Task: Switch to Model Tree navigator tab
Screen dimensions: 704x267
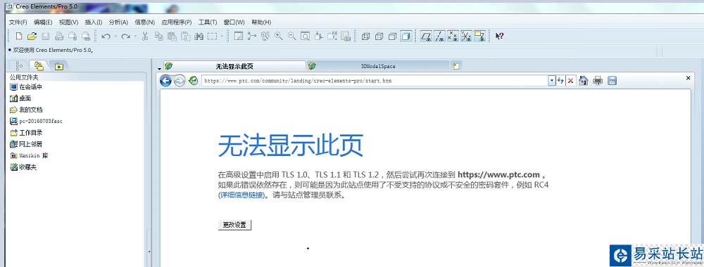Action: 19,66
